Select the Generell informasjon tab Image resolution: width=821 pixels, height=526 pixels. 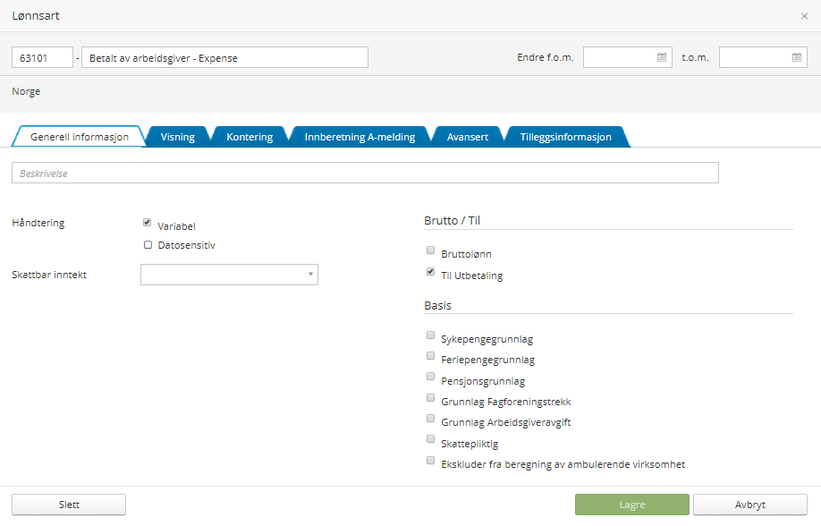click(x=79, y=137)
